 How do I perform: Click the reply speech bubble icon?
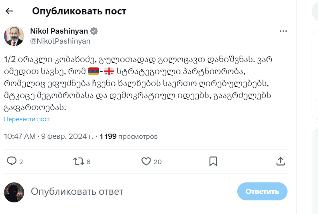coord(12,161)
